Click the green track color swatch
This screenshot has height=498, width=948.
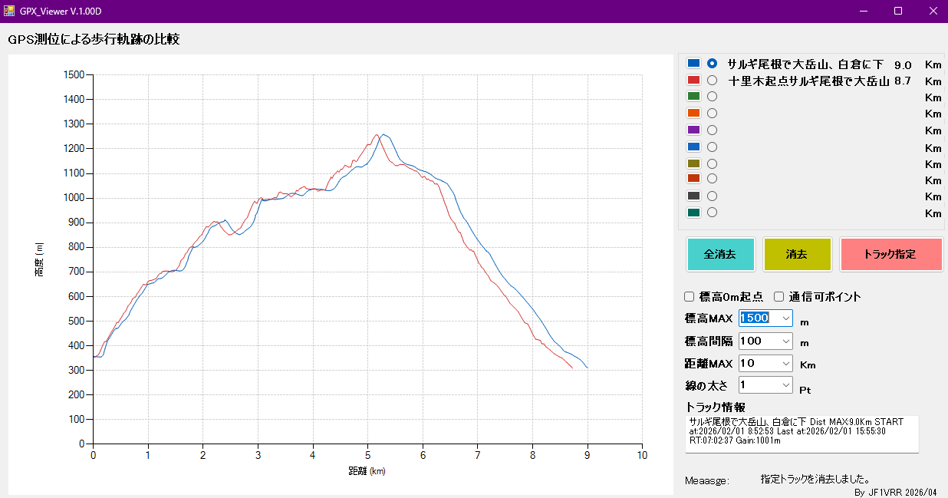pyautogui.click(x=694, y=97)
